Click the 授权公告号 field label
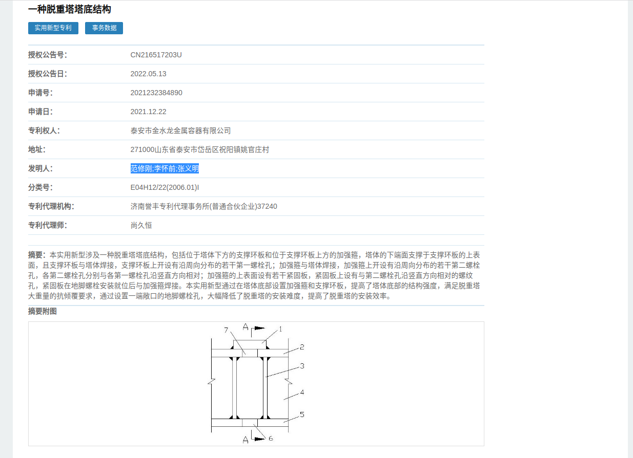This screenshot has height=458, width=633. coord(48,55)
